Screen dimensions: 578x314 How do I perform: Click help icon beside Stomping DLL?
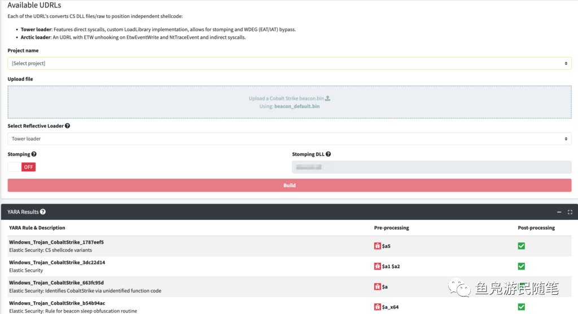328,154
